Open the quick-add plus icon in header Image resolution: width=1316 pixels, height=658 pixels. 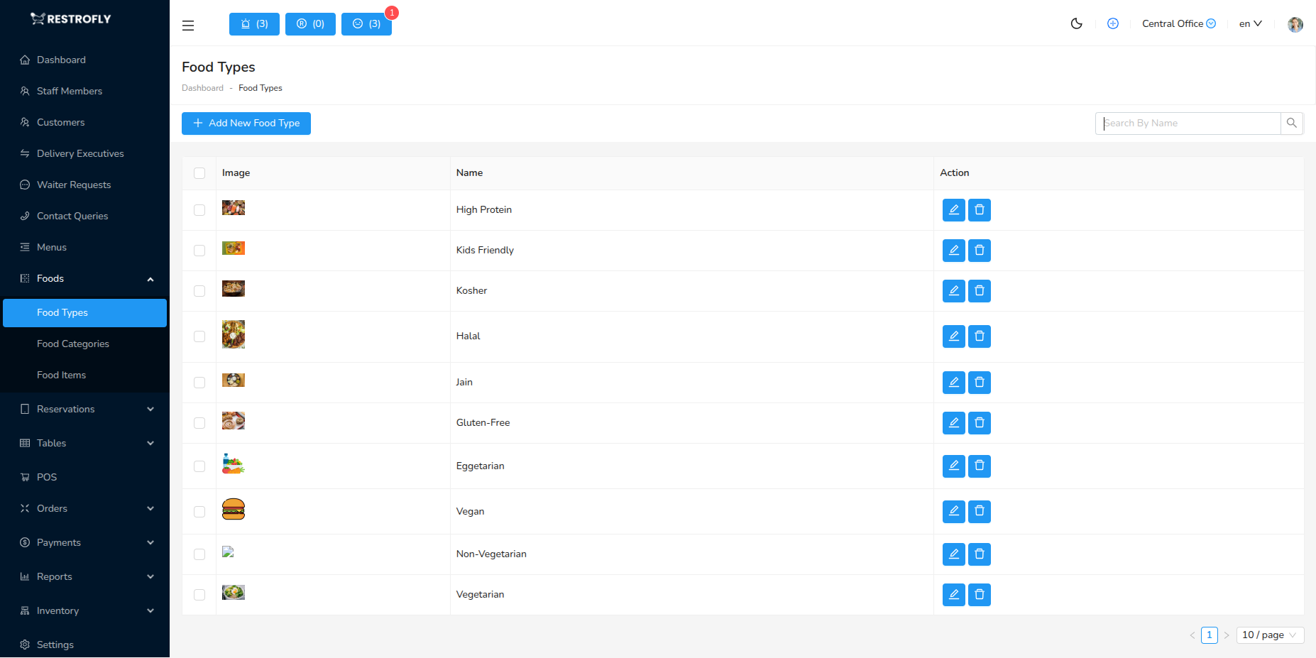coord(1112,23)
